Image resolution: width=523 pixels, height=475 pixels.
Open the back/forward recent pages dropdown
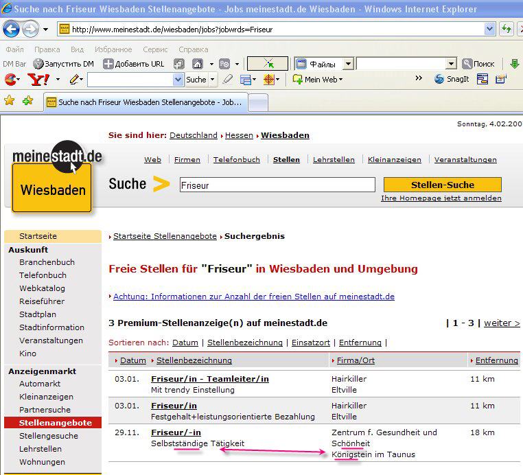46,30
